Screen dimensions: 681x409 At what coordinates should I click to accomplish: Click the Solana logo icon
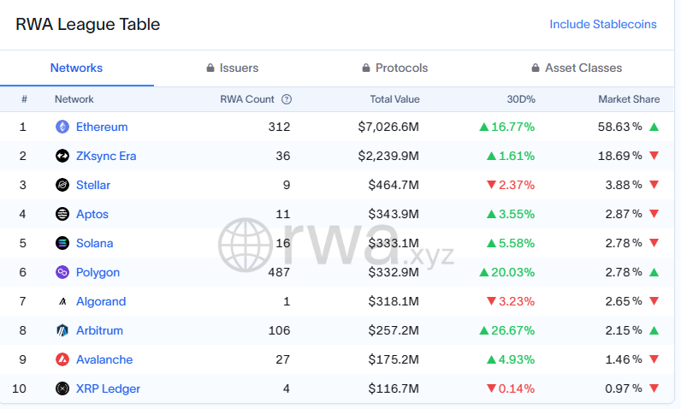[x=62, y=243]
